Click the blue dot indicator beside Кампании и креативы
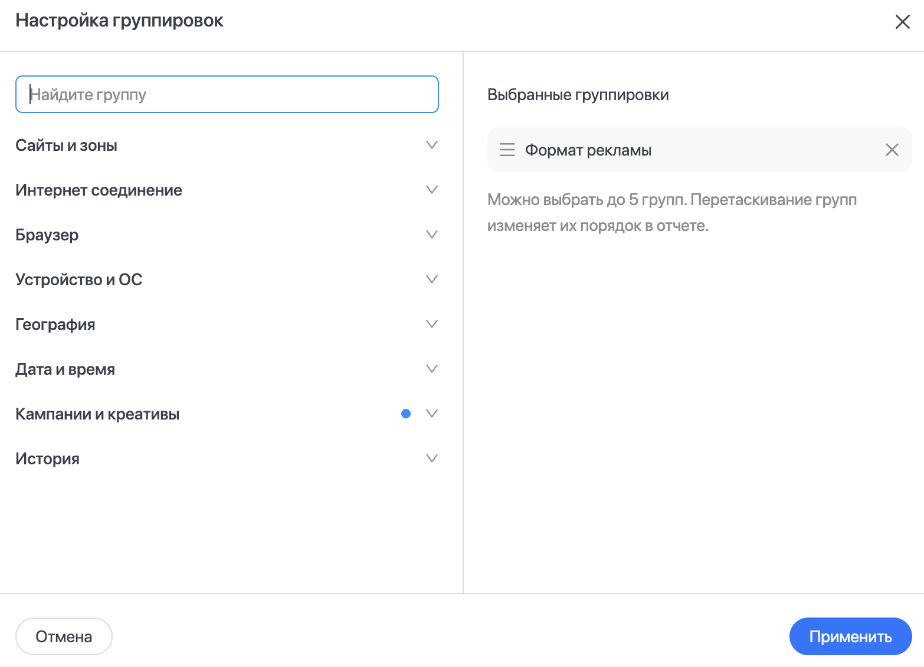Viewport: 924px width, 667px height. [406, 414]
